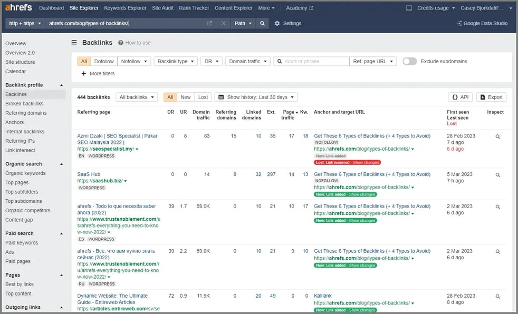Open the Ref. page URL dropdown
518x314 pixels.
point(373,61)
